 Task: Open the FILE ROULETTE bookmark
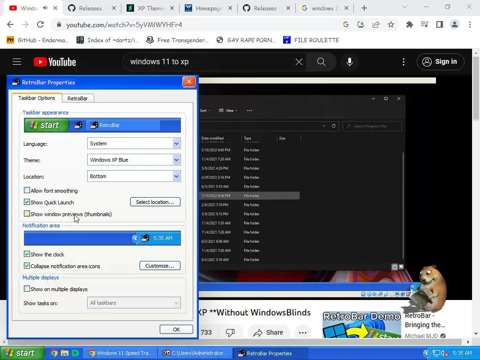(311, 40)
